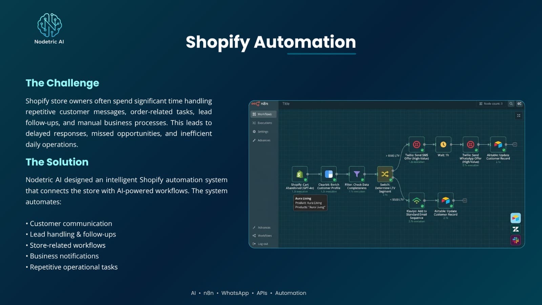Click Log-out in the n8n sidebar
Image resolution: width=542 pixels, height=305 pixels.
click(x=260, y=244)
